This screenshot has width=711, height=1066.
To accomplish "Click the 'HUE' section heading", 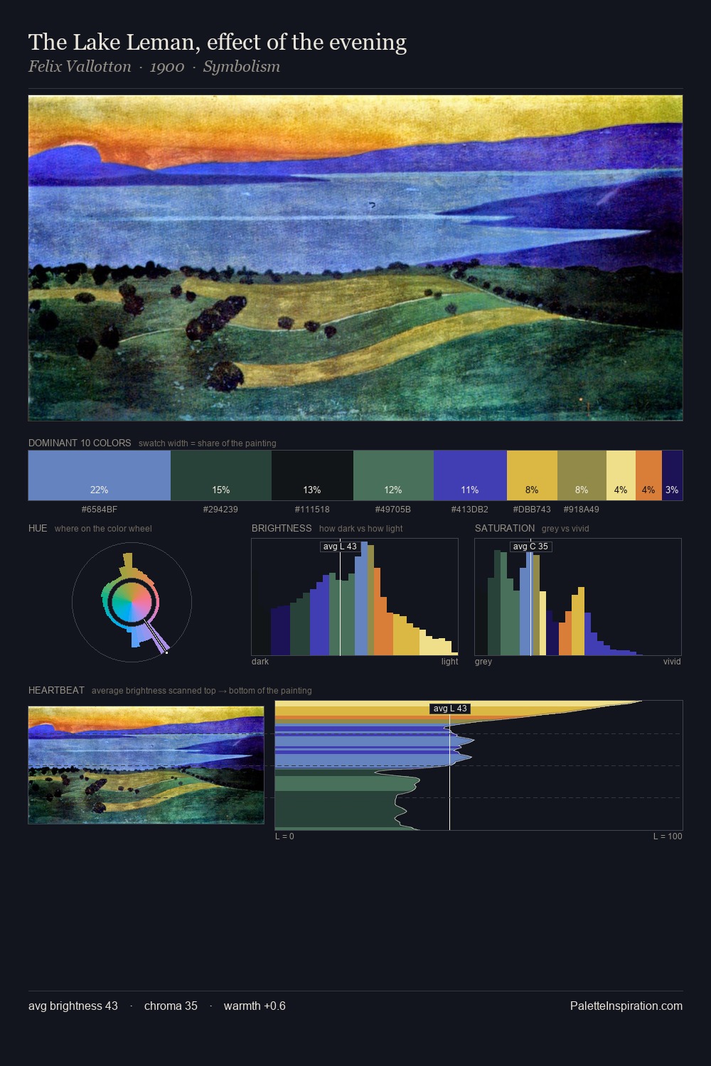I will click(38, 528).
